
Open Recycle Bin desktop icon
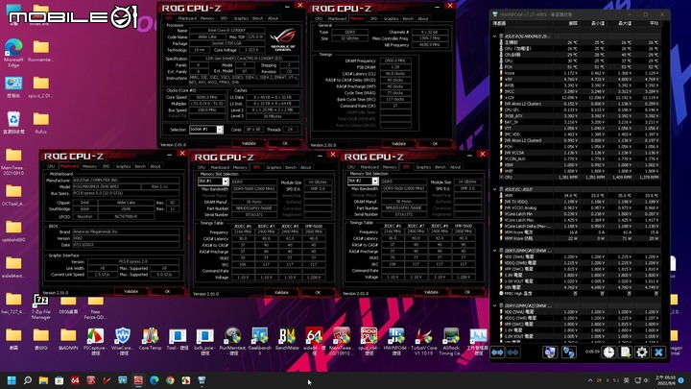click(x=13, y=123)
